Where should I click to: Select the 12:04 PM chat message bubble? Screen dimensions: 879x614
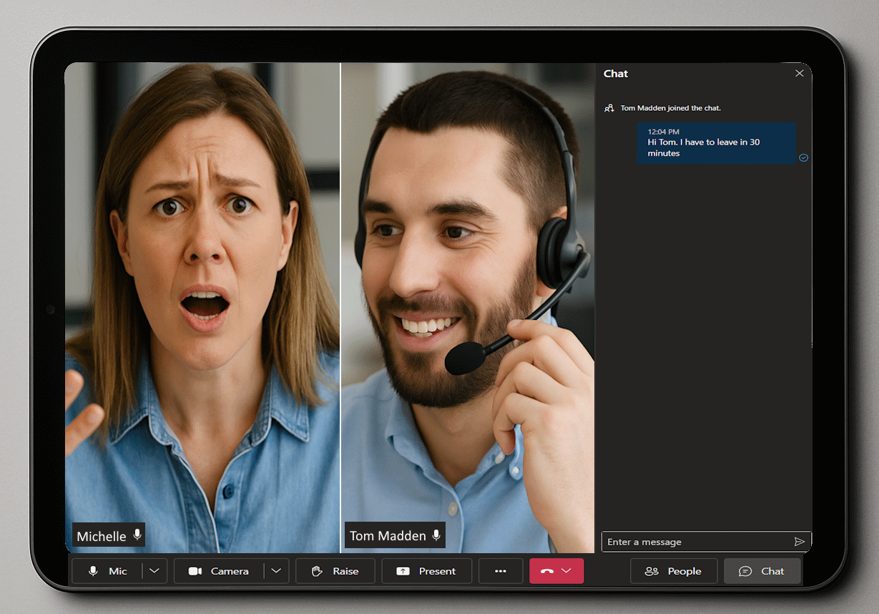716,143
